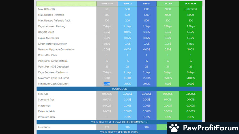This screenshot has height=134, width=239.
Task: Click the PawProfitForum watermark text
Action: click(x=208, y=128)
